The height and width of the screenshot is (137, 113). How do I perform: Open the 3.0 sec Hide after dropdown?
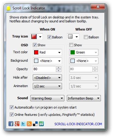(84, 78)
